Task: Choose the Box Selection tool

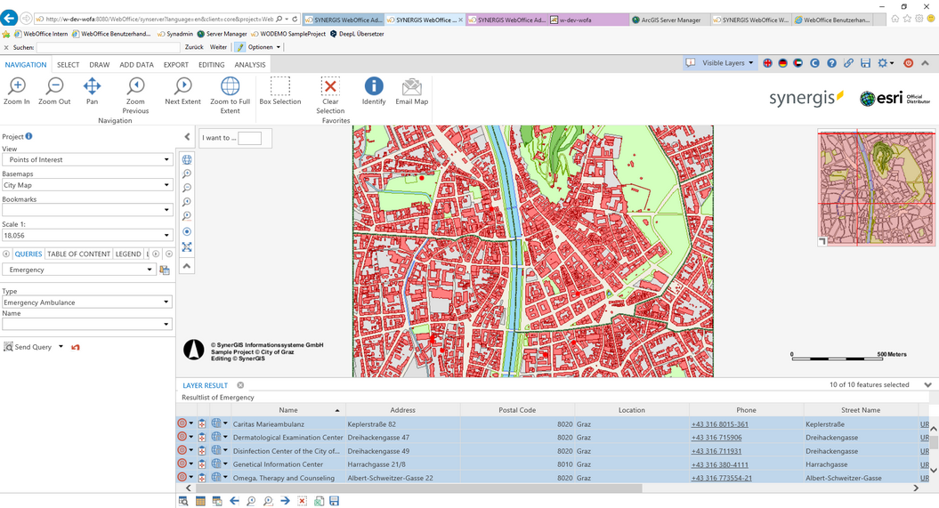Action: coord(280,91)
